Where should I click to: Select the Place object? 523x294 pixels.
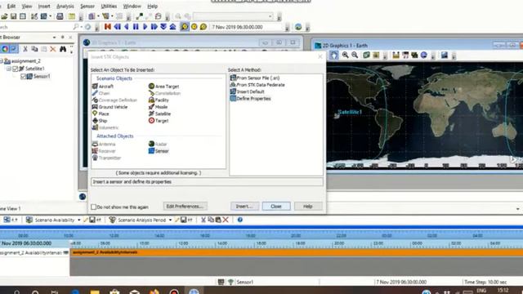(101, 114)
